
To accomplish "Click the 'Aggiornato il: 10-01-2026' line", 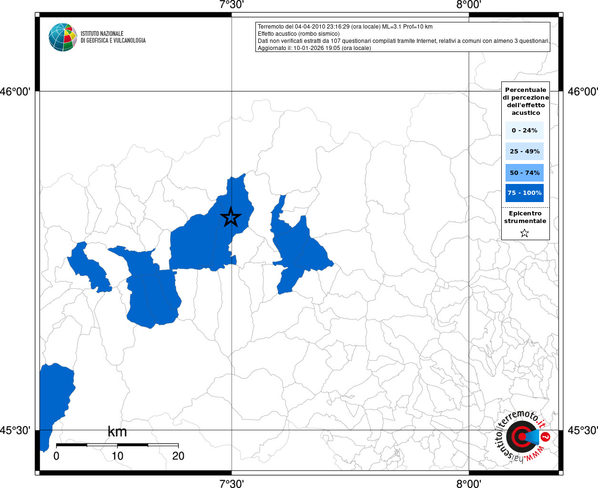I will coord(314,48).
